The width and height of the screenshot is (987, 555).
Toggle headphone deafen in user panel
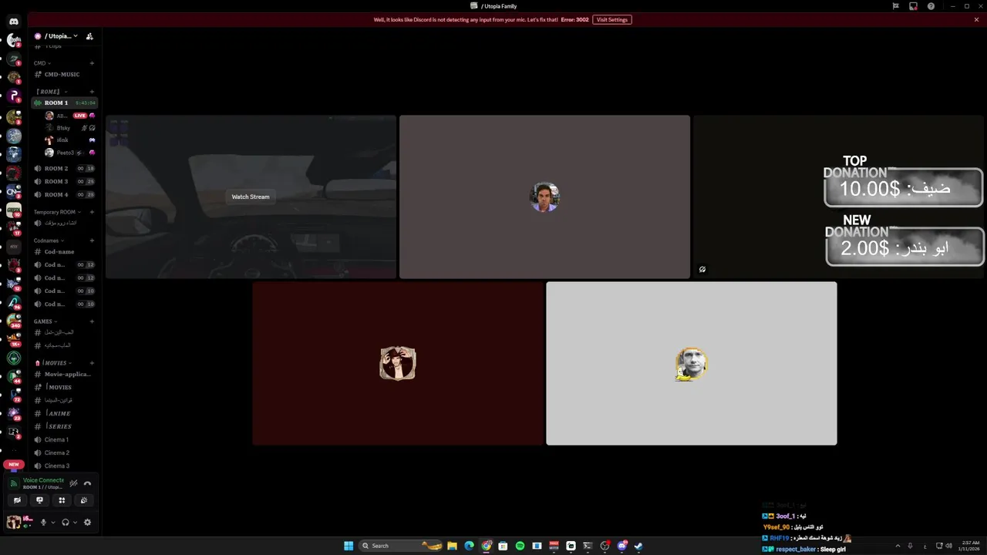[65, 522]
